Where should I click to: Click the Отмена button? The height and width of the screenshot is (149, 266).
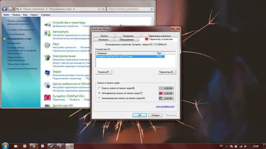pyautogui.click(x=155, y=115)
